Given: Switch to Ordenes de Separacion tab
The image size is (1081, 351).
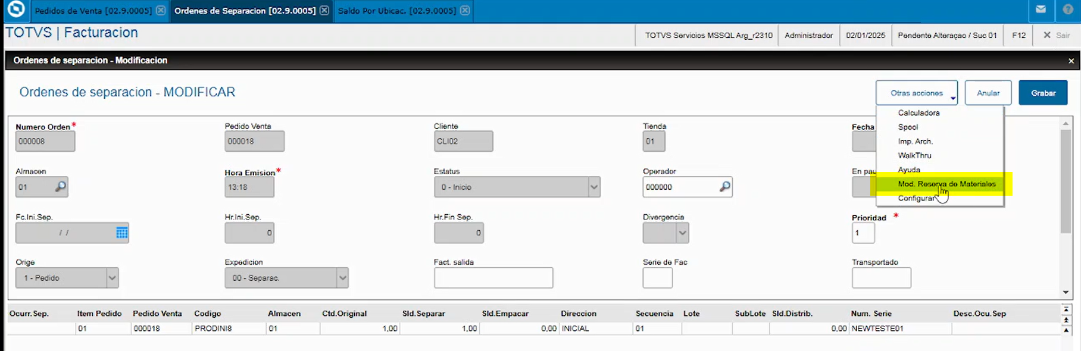Looking at the screenshot, I should point(245,10).
